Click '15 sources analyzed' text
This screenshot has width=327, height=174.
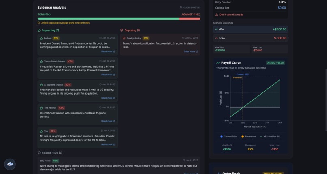coord(190,7)
